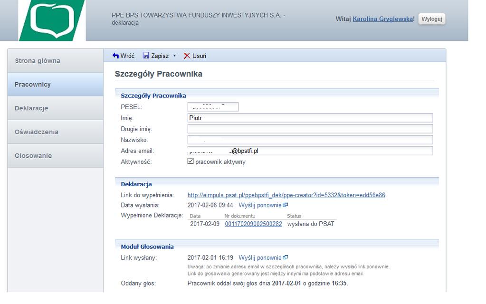
Task: Click the 'Data' column header
Action: (x=195, y=216)
